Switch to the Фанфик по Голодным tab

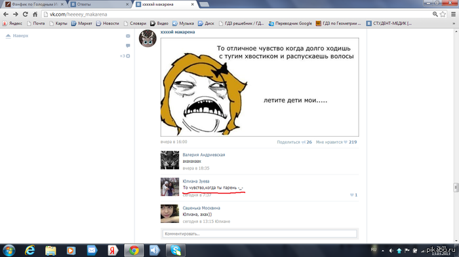tap(34, 5)
